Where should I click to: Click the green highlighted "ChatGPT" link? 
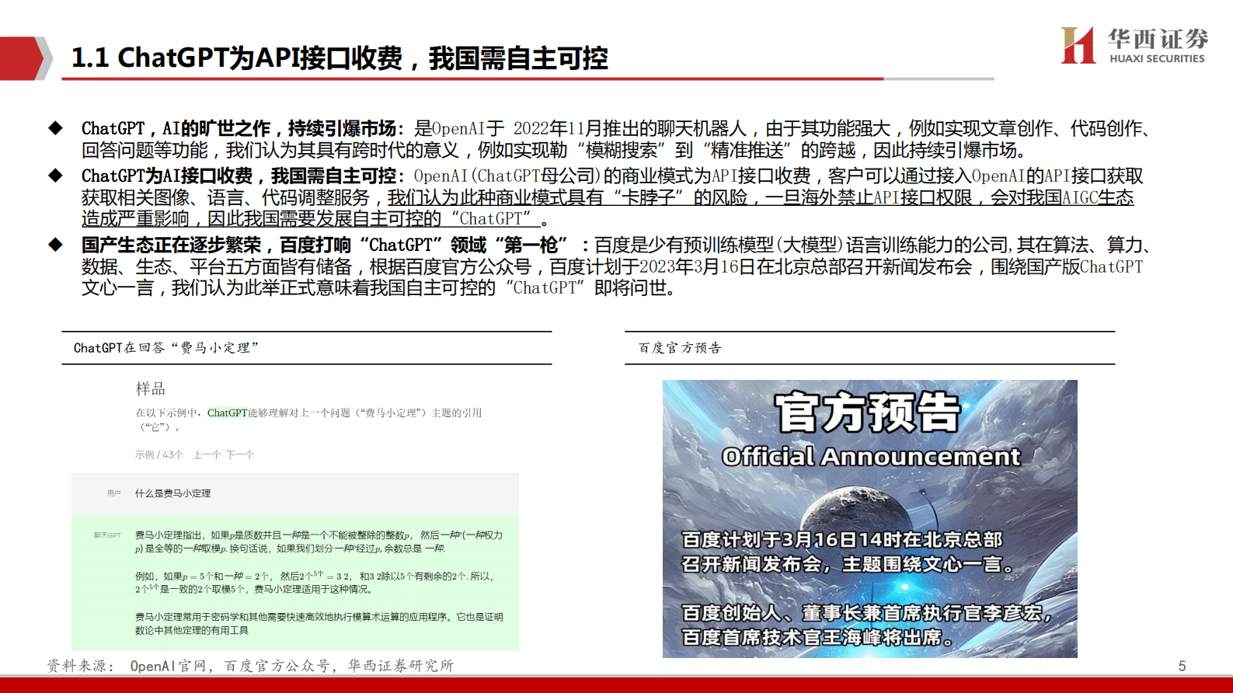point(227,413)
